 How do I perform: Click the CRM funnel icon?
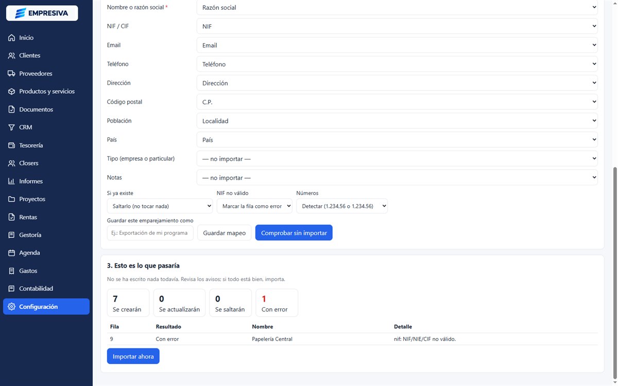click(12, 127)
